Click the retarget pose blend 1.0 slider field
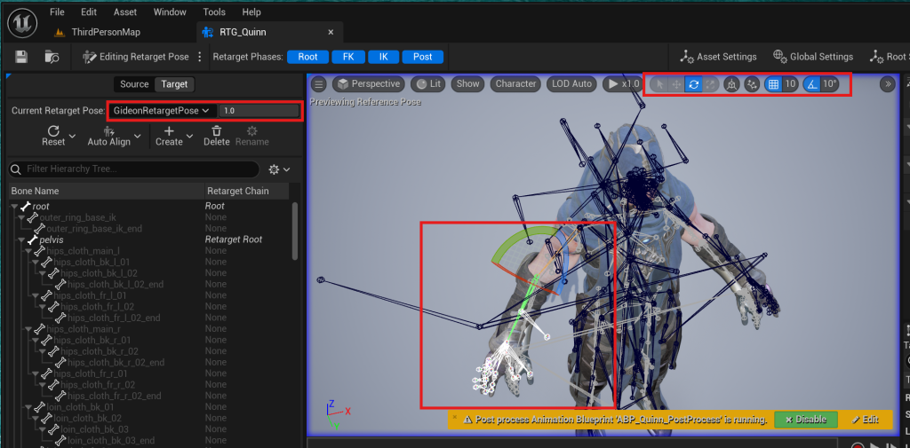910x448 pixels. coord(259,111)
